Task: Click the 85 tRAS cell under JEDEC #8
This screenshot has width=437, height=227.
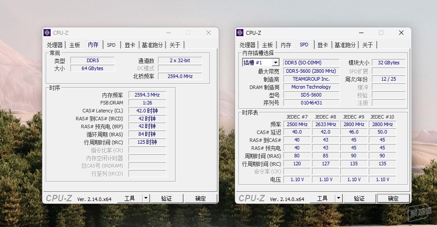Action: (x=326, y=156)
